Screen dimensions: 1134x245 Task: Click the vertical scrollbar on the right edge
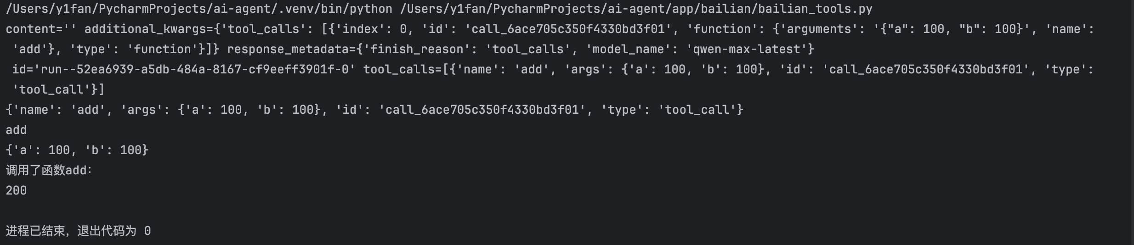coord(1131,122)
